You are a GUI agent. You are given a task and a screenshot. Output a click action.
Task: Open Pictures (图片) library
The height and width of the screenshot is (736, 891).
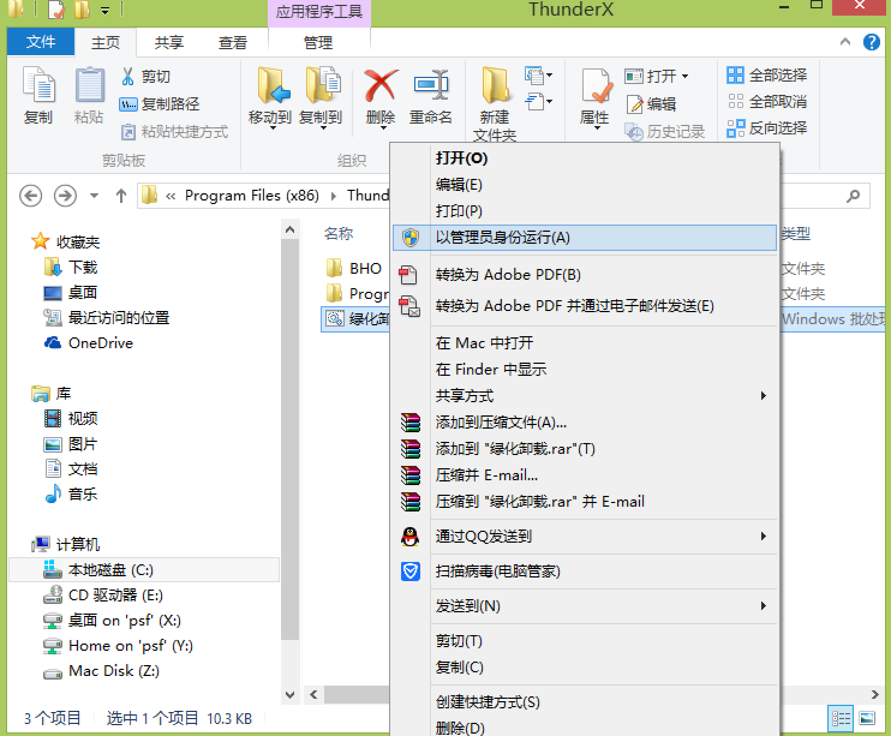click(71, 444)
